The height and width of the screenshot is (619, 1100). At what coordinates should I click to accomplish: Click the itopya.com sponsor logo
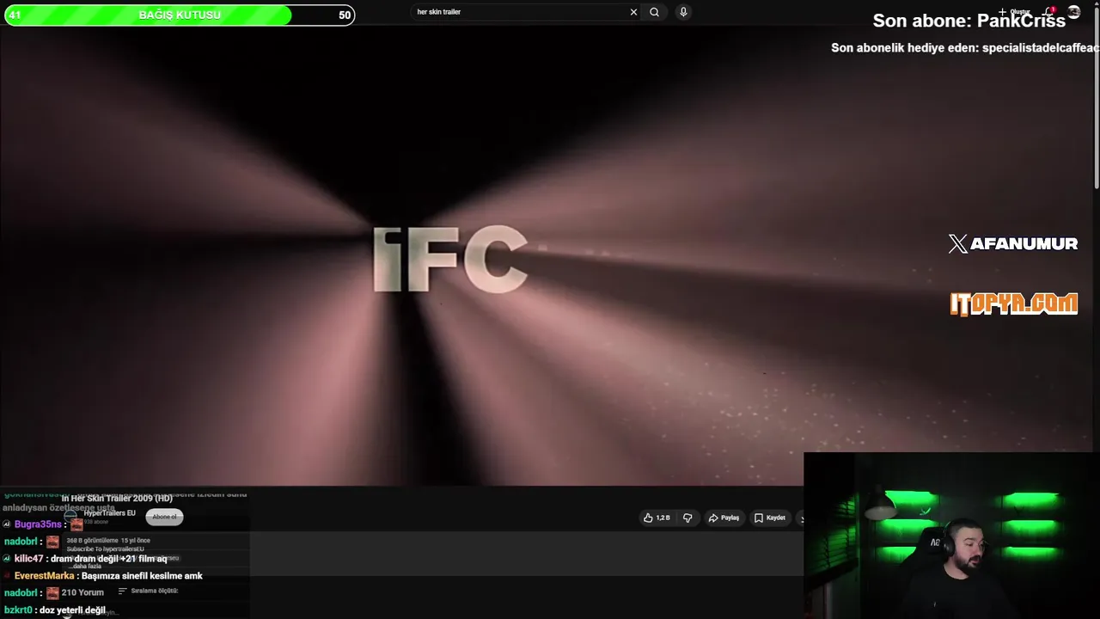pyautogui.click(x=1013, y=303)
